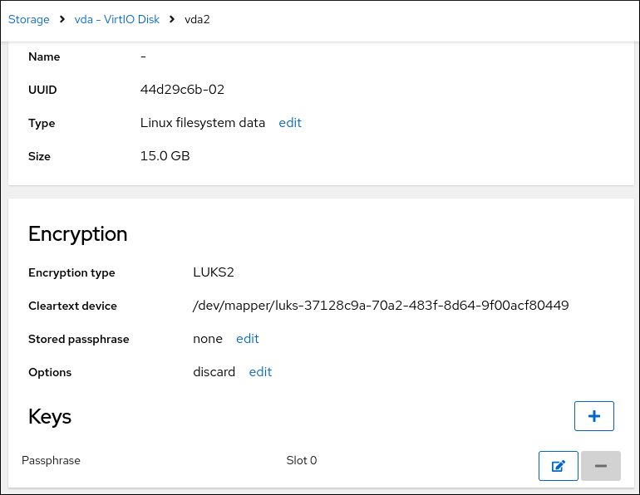Click the Linux filesystem data text

(203, 123)
